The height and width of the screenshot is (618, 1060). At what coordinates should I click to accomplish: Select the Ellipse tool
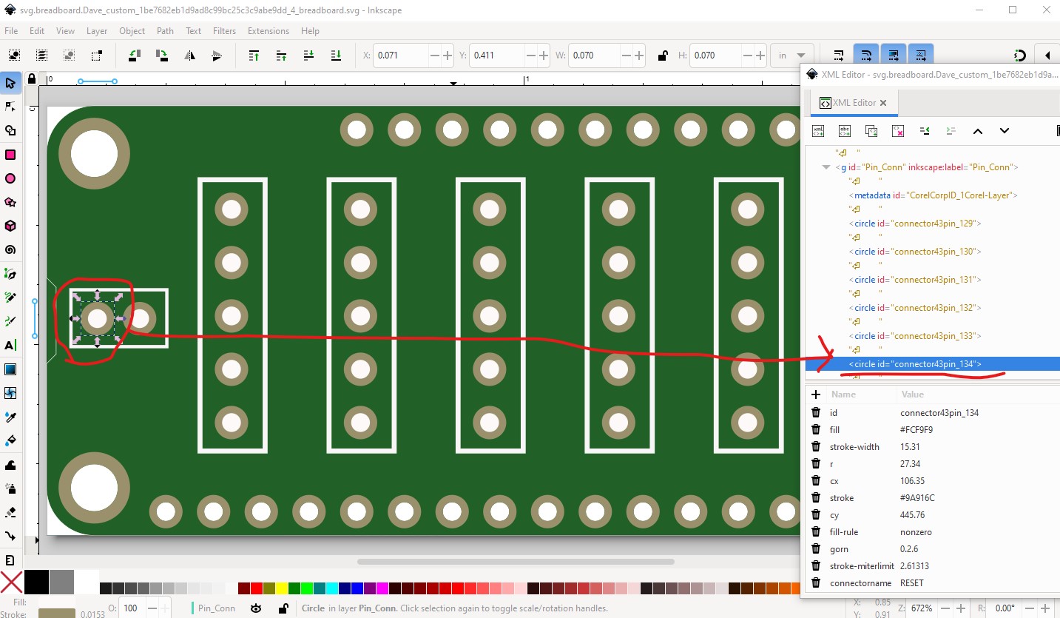coord(10,178)
